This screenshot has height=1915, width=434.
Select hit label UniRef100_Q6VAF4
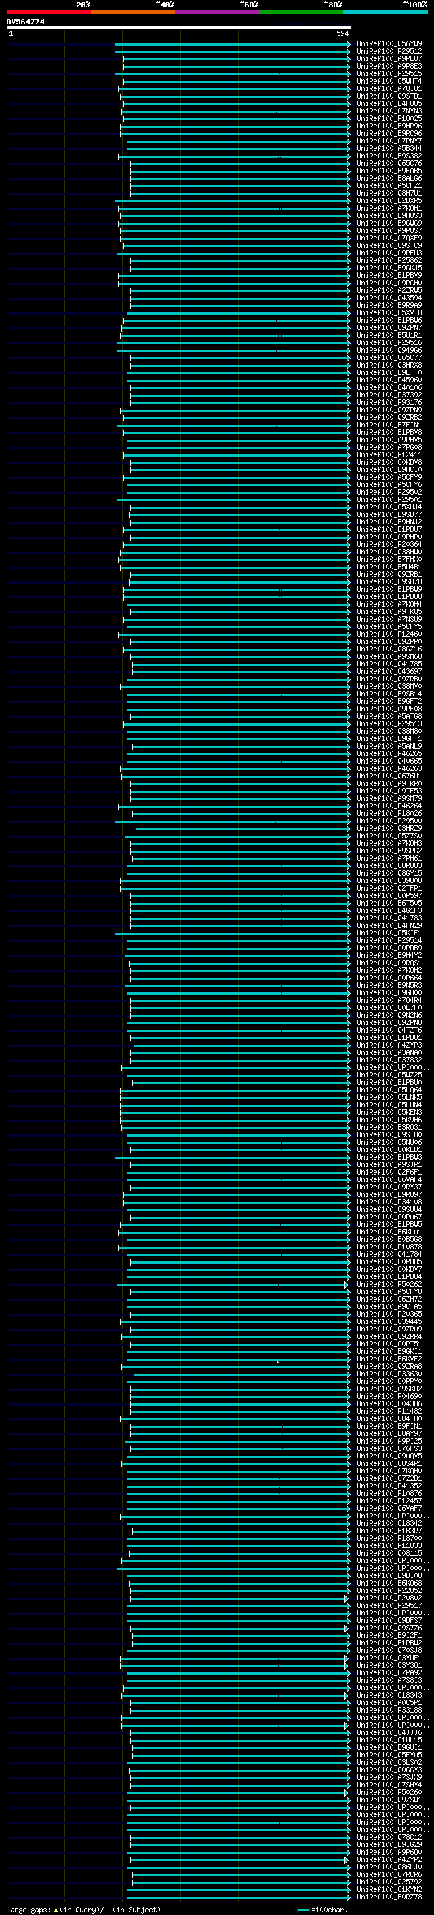coord(389,1180)
